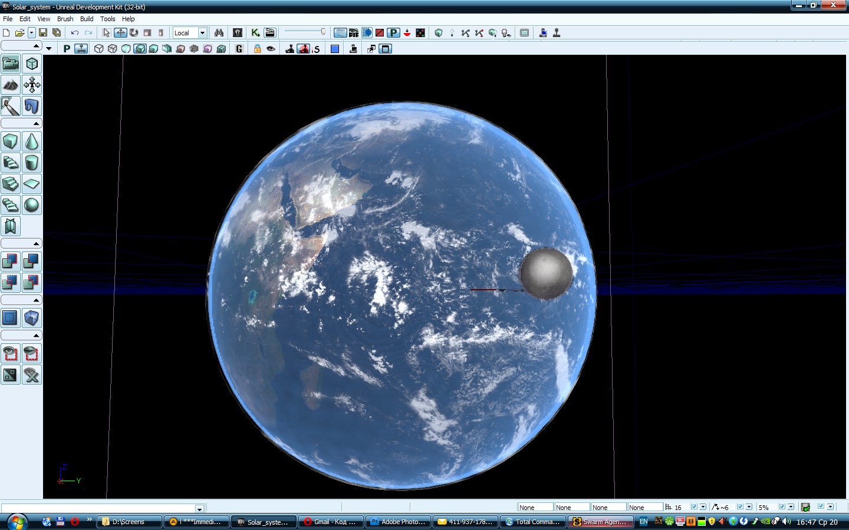Image resolution: width=849 pixels, height=530 pixels.
Task: Toggle the rotation grid snap checkbox
Action: pos(740,507)
